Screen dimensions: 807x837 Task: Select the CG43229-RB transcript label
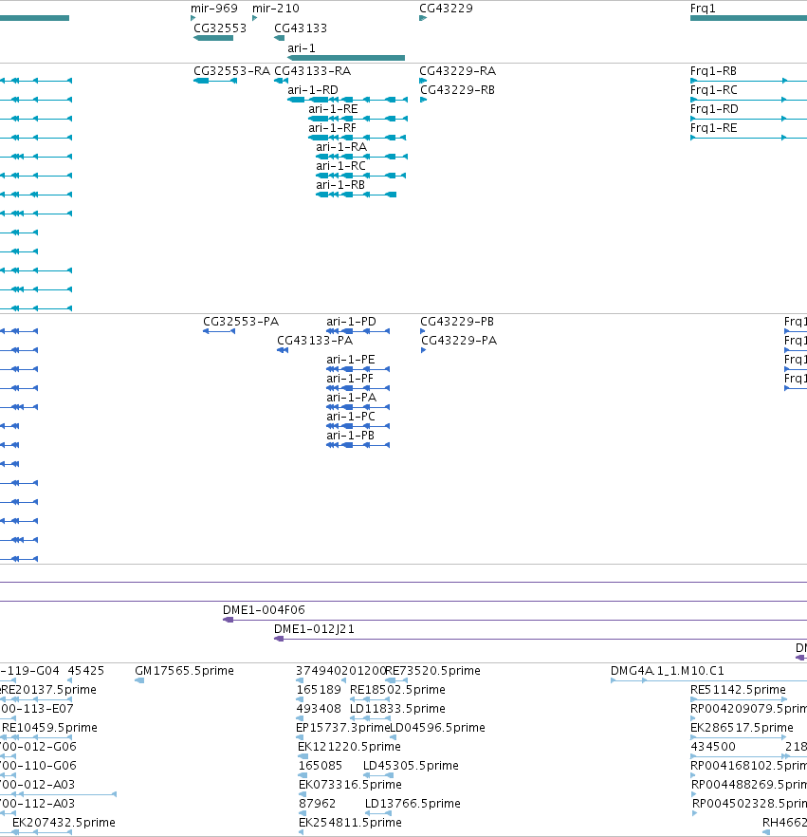458,90
